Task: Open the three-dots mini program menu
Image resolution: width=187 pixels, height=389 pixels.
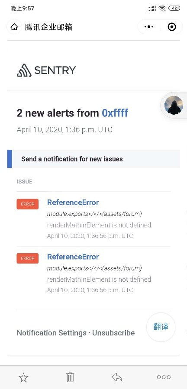Action: 149,27
